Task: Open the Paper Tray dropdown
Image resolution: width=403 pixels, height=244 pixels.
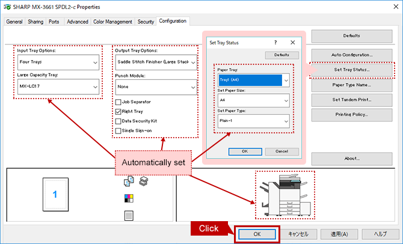Action: (x=254, y=80)
